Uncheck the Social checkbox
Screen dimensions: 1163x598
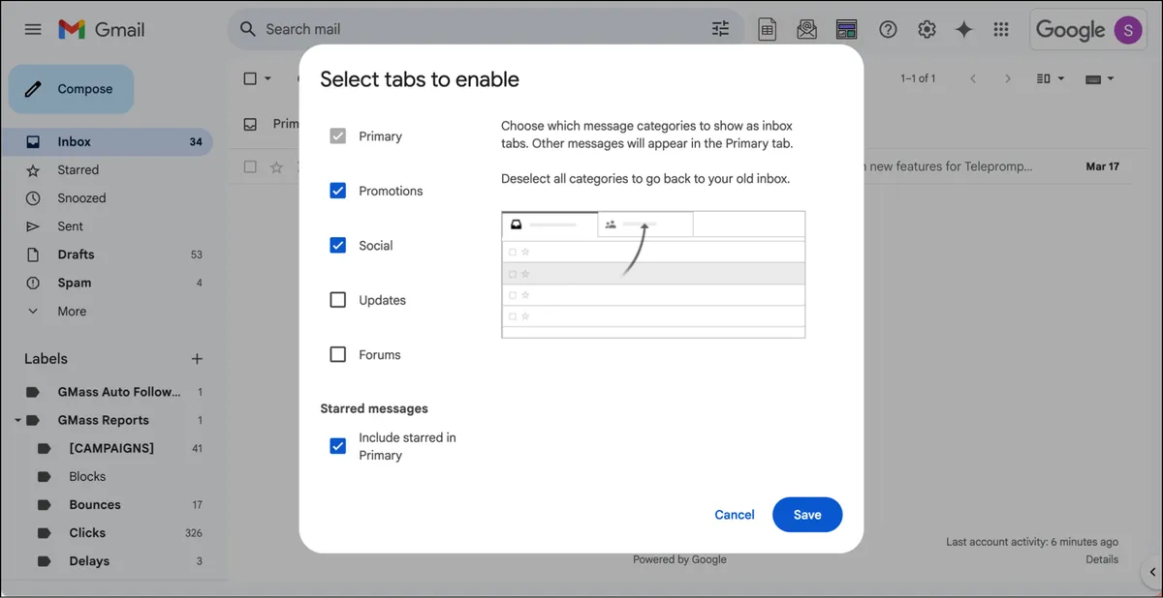(x=338, y=246)
